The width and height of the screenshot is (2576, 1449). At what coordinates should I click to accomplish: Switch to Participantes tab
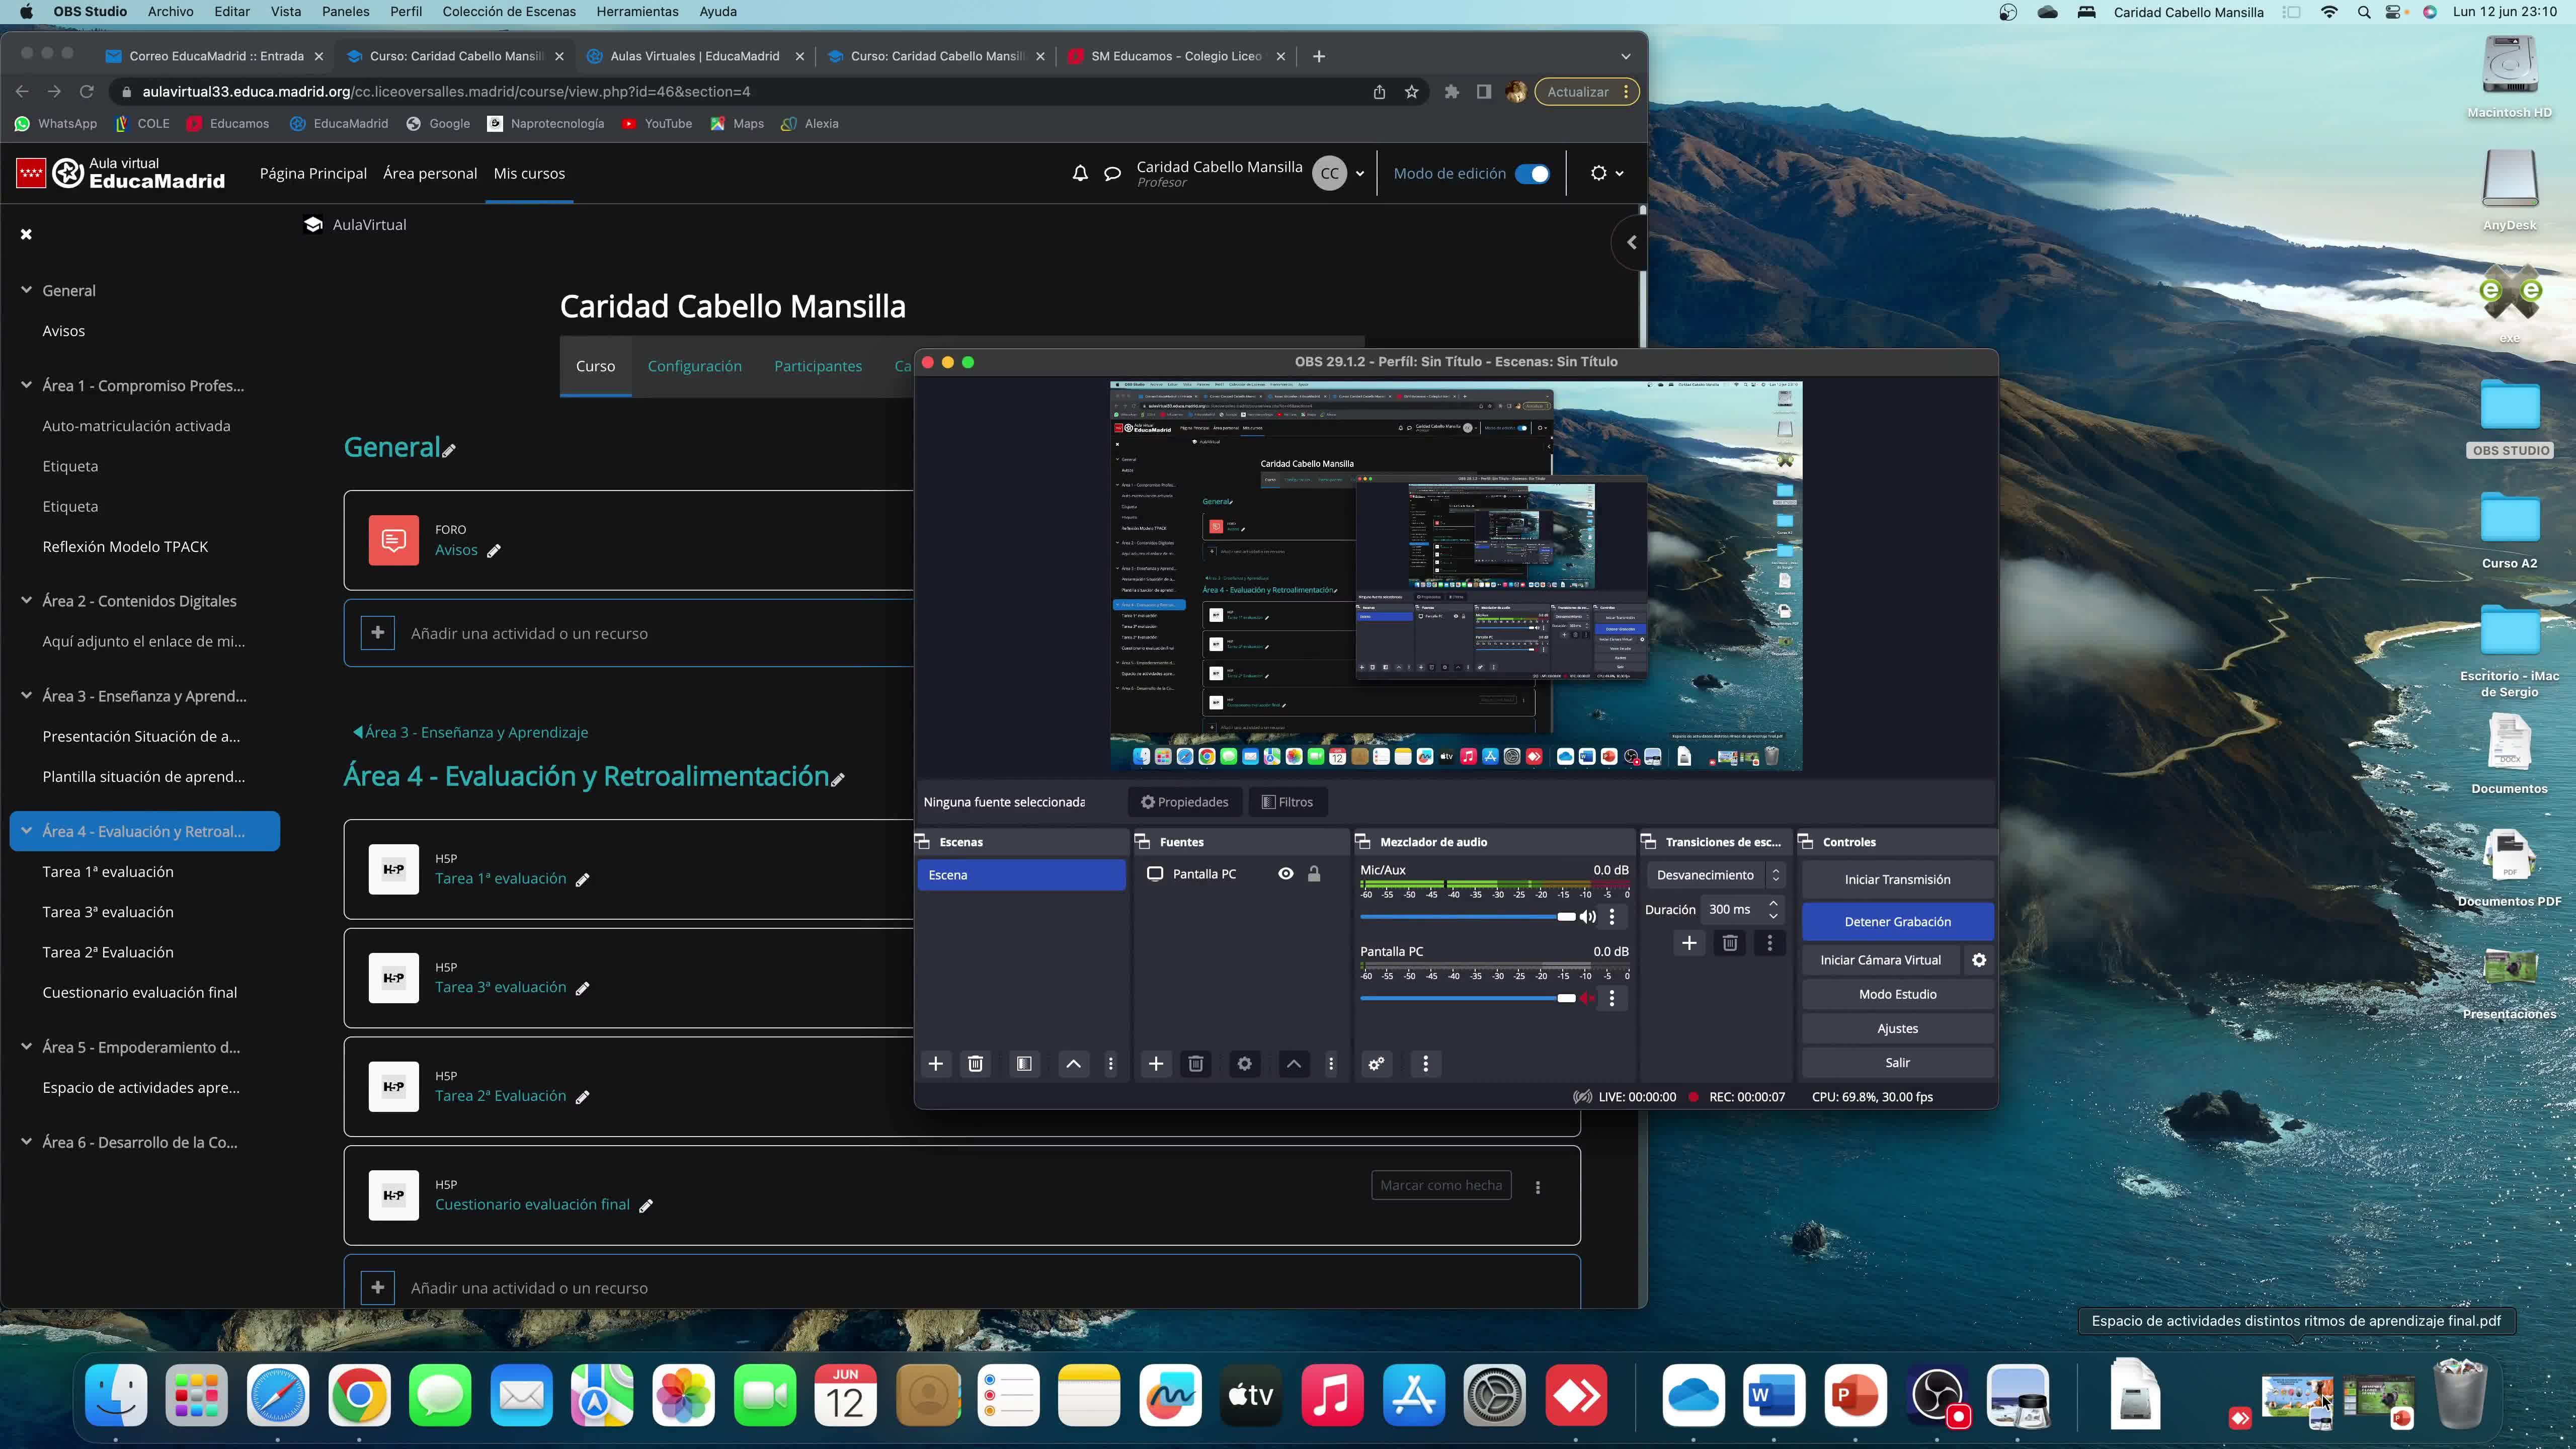(x=817, y=367)
